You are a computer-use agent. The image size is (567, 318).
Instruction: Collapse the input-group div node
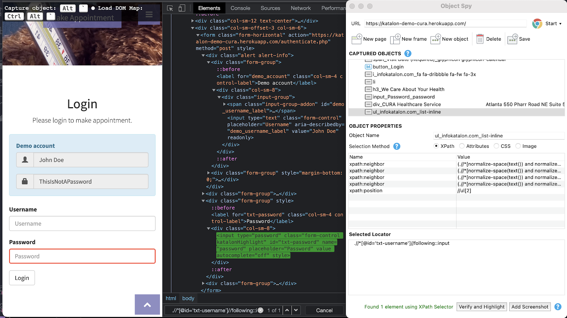coord(219,97)
